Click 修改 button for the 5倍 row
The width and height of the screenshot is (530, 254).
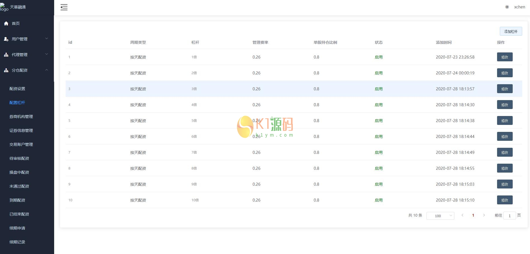505,121
